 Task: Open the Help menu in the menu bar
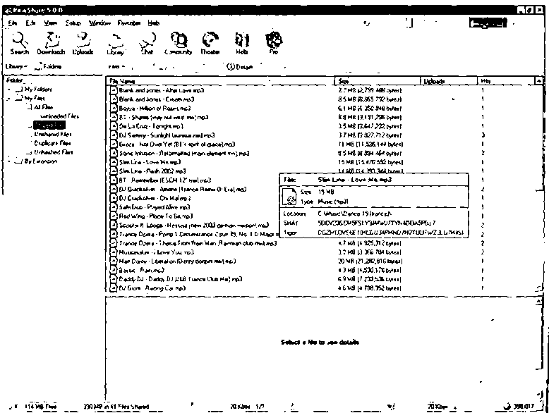[x=153, y=23]
